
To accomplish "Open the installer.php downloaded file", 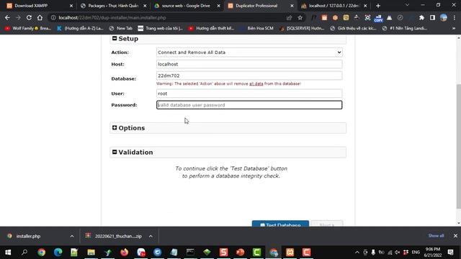I will pyautogui.click(x=28, y=236).
